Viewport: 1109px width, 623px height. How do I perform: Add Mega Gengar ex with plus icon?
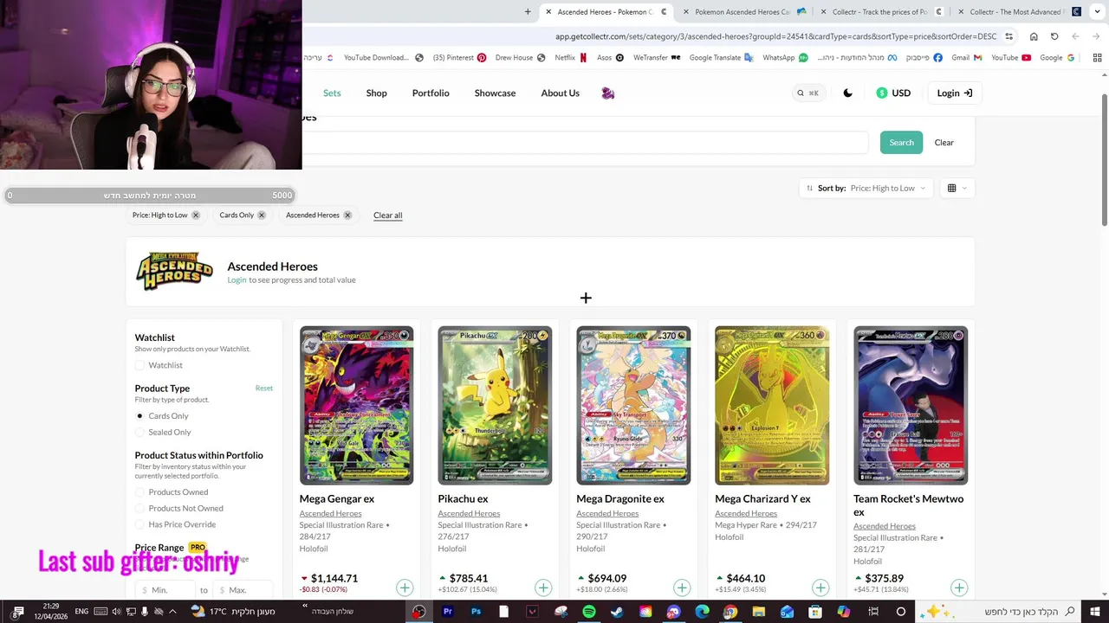tap(405, 588)
